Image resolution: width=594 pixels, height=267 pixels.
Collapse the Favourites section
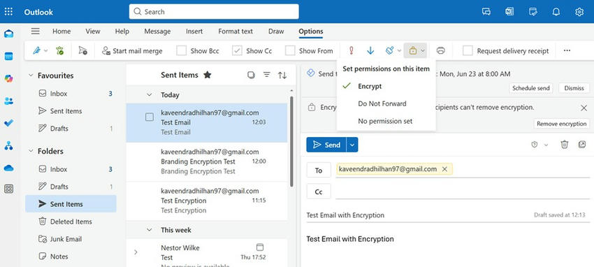tap(31, 75)
